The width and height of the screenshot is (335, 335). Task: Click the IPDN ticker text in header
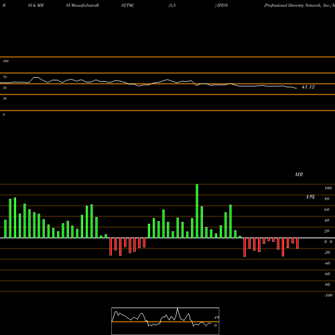(x=222, y=5)
